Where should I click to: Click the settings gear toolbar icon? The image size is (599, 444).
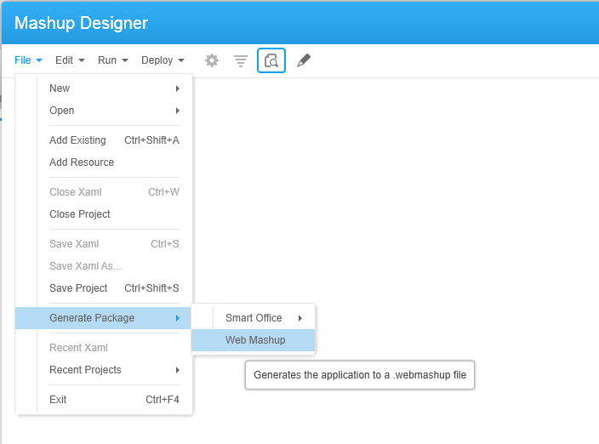(x=212, y=60)
